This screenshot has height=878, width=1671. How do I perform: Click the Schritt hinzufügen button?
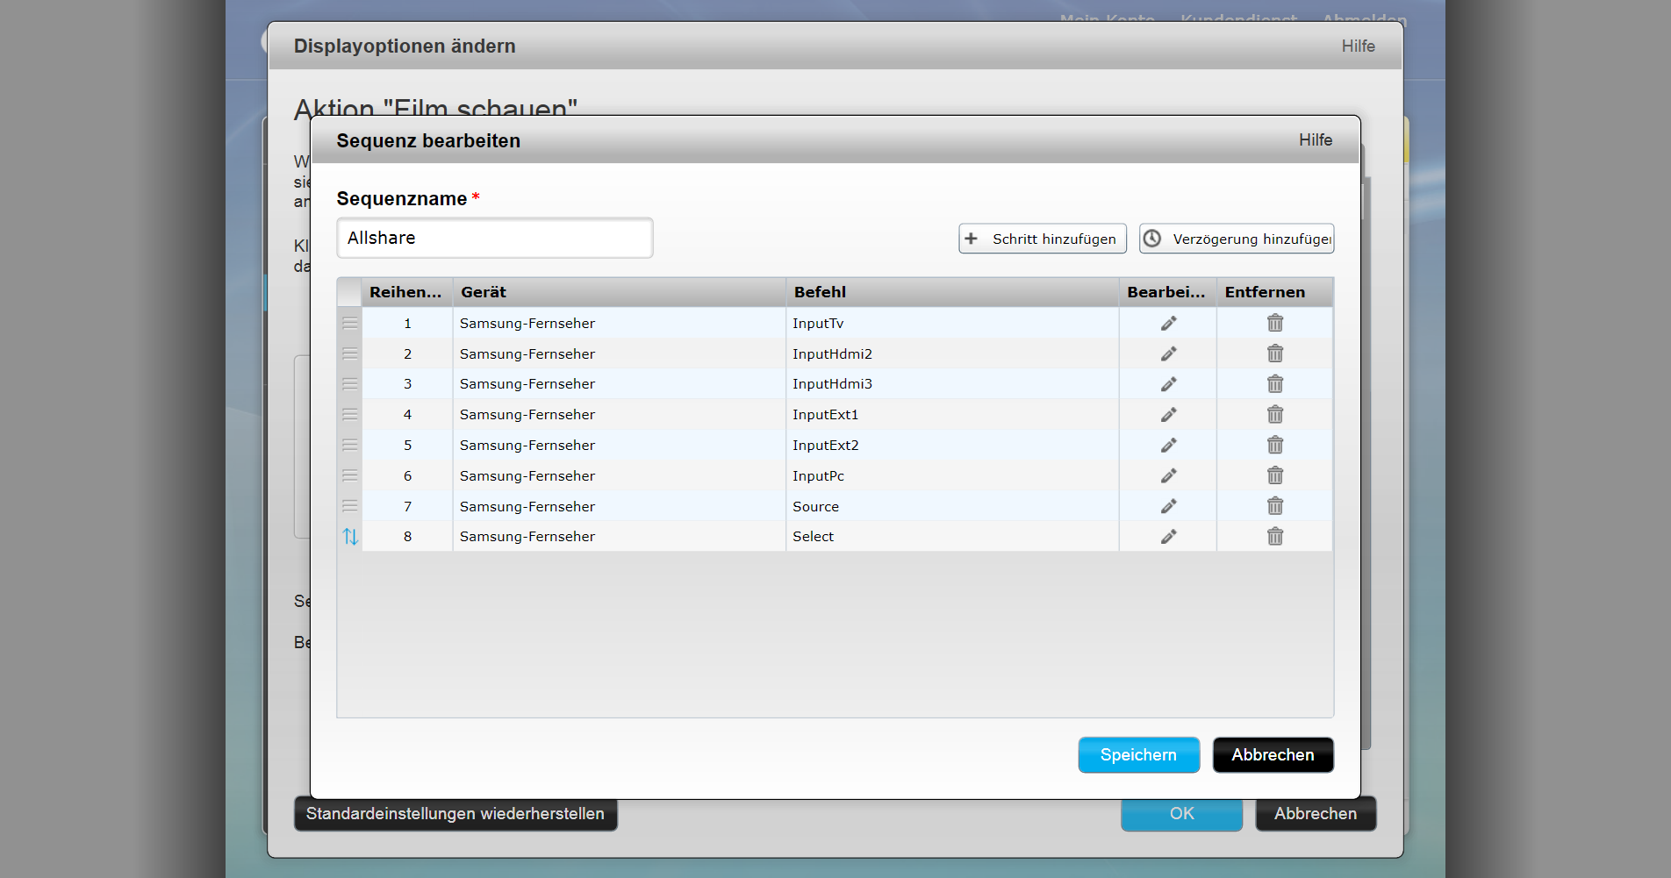1042,239
